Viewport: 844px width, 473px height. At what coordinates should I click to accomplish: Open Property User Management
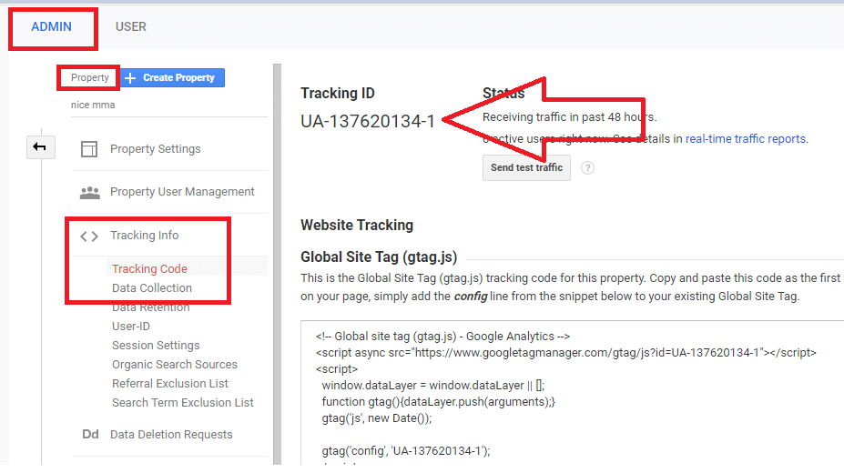[182, 192]
